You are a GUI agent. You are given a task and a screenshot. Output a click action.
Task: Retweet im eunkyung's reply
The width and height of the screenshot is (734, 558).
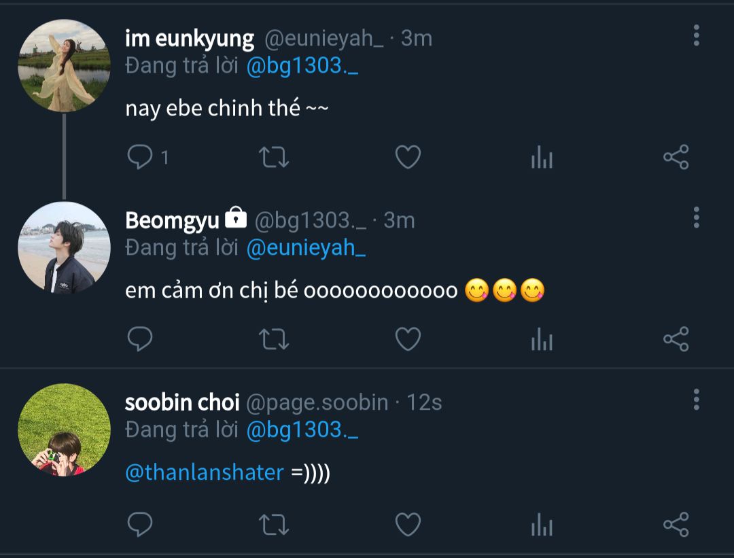click(274, 158)
